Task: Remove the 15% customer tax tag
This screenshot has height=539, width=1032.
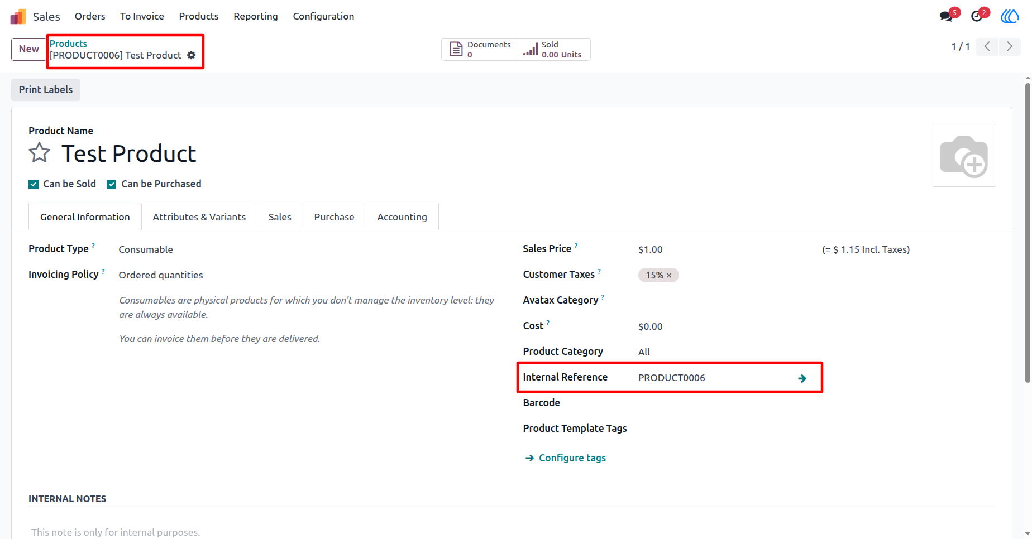Action: click(669, 276)
